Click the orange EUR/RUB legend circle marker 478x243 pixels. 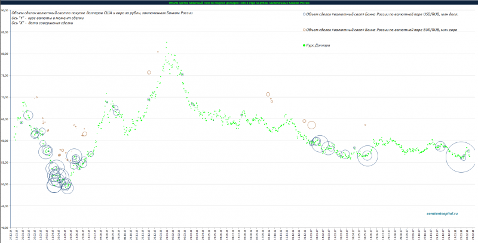click(x=305, y=29)
